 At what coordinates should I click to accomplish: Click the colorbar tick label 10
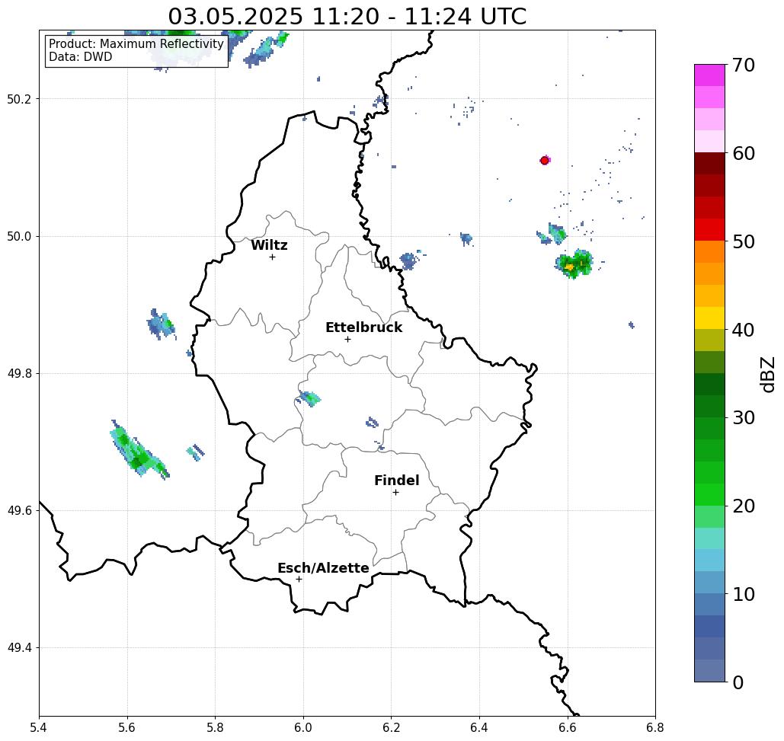[744, 594]
